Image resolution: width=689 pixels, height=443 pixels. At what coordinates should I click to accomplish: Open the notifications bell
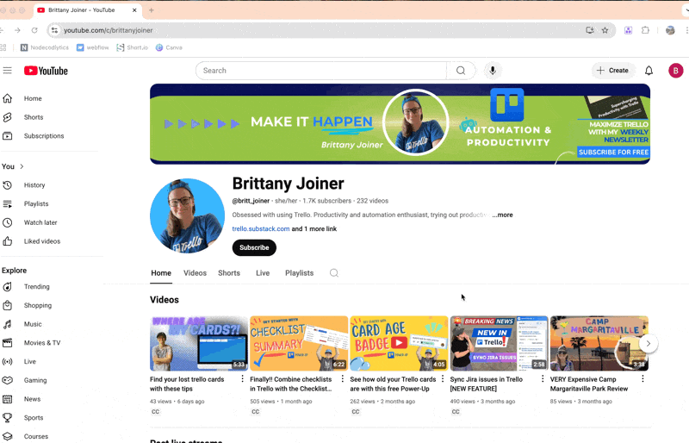coord(649,71)
